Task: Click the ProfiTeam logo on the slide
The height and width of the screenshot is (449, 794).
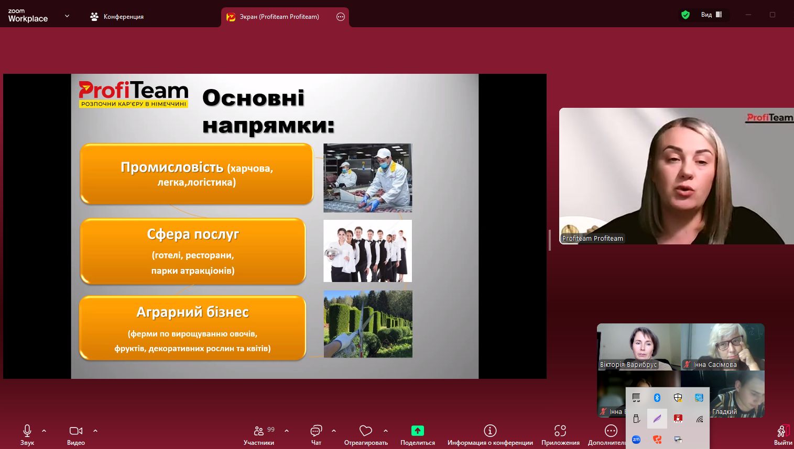Action: (x=134, y=94)
